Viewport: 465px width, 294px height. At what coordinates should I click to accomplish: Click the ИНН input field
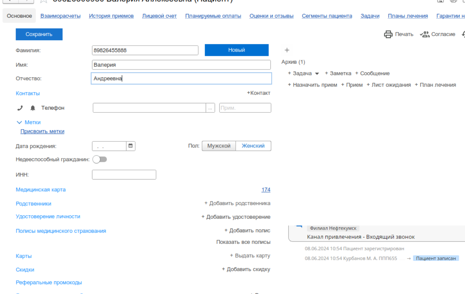pos(124,175)
